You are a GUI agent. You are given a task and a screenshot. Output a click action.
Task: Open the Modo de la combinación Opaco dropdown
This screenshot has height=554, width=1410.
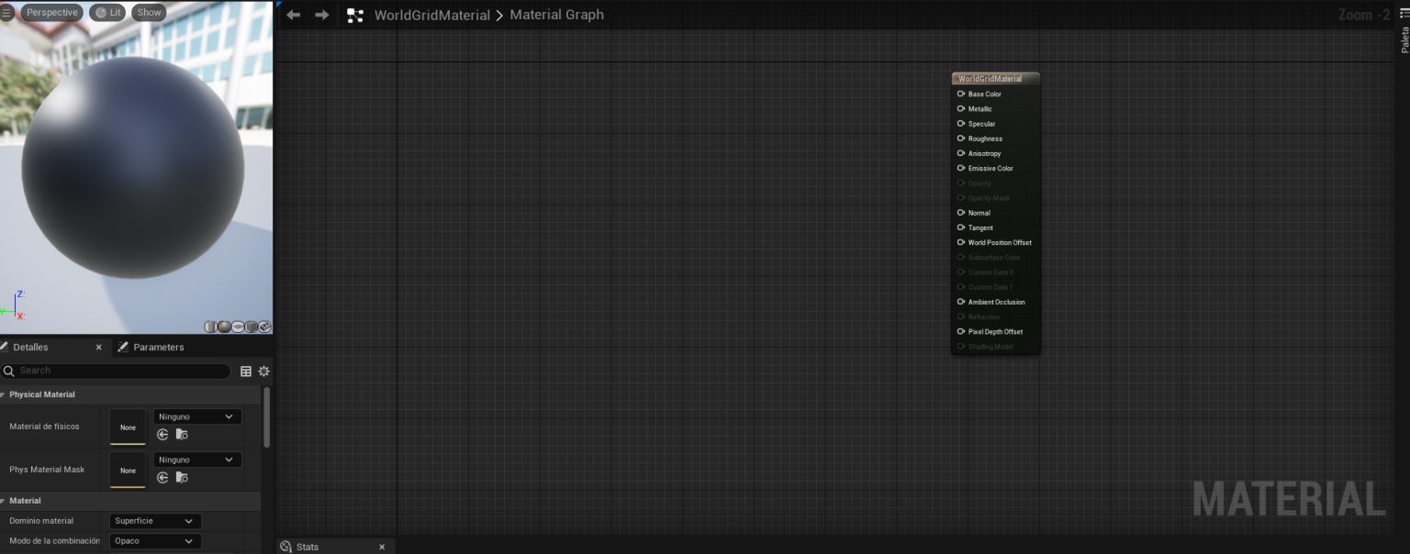[155, 541]
